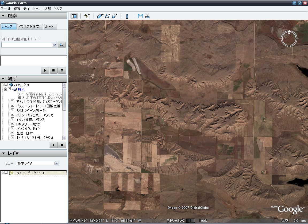Add a polygon shape
This screenshot has height=224, width=308.
click(x=100, y=16)
